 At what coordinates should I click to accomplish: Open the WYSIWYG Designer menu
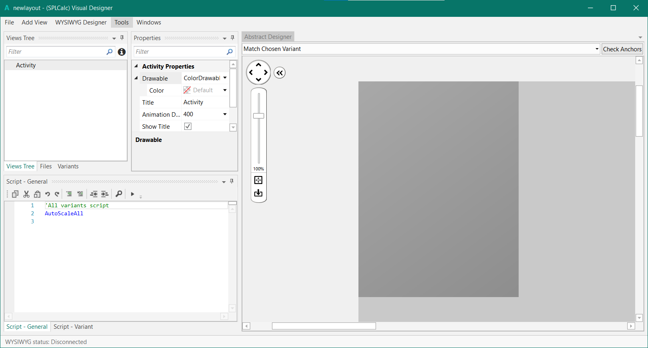pyautogui.click(x=81, y=22)
